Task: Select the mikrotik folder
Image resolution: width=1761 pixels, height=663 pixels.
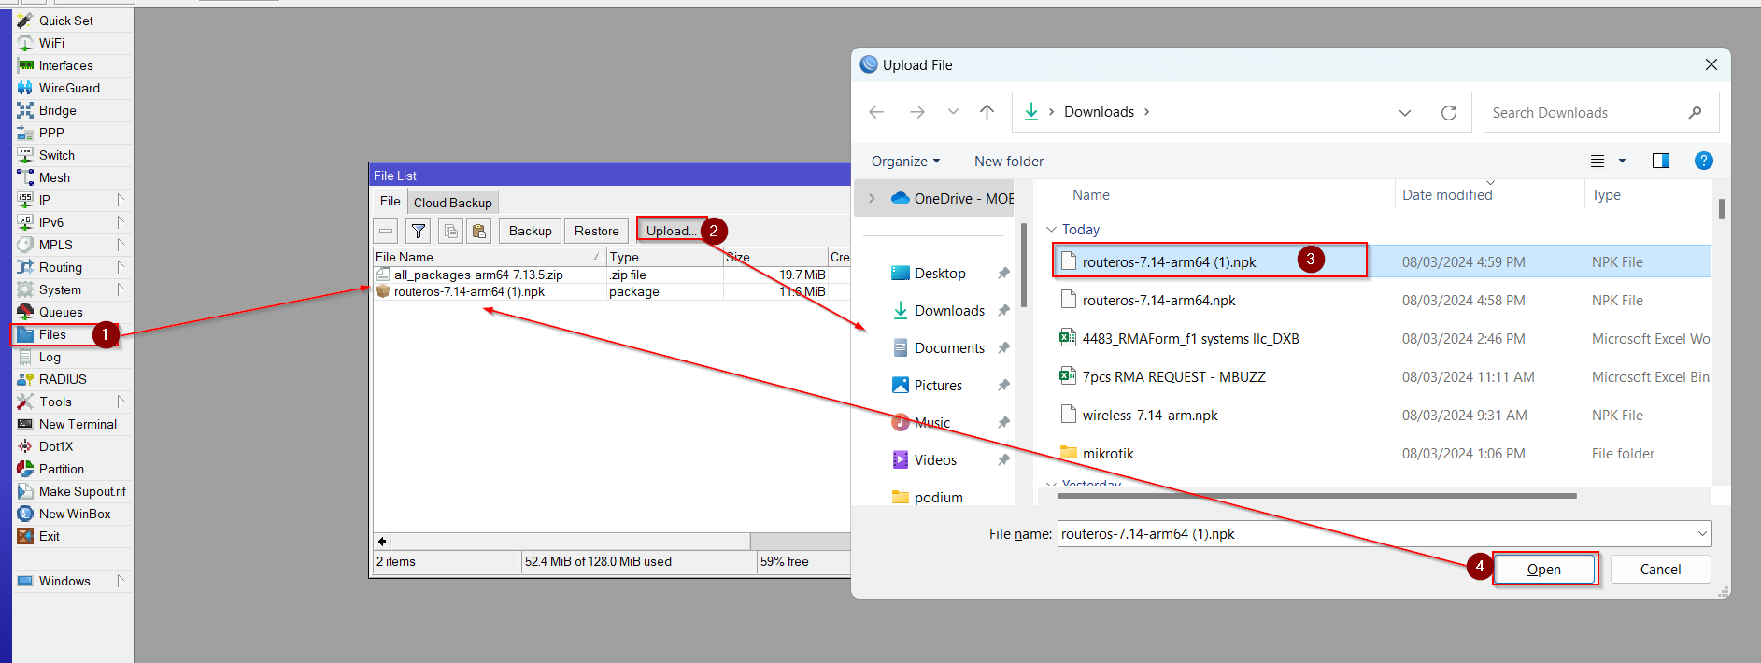Action: click(1383, 453)
